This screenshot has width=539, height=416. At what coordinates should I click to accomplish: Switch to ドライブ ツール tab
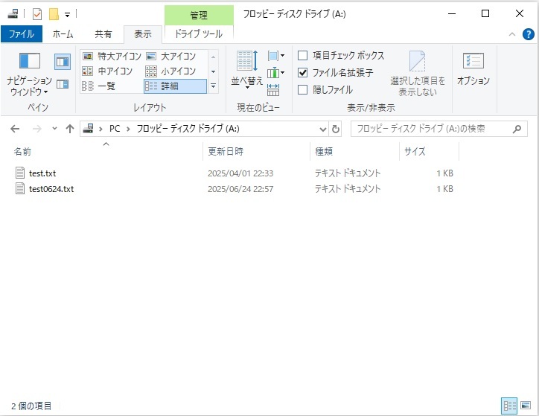click(199, 34)
